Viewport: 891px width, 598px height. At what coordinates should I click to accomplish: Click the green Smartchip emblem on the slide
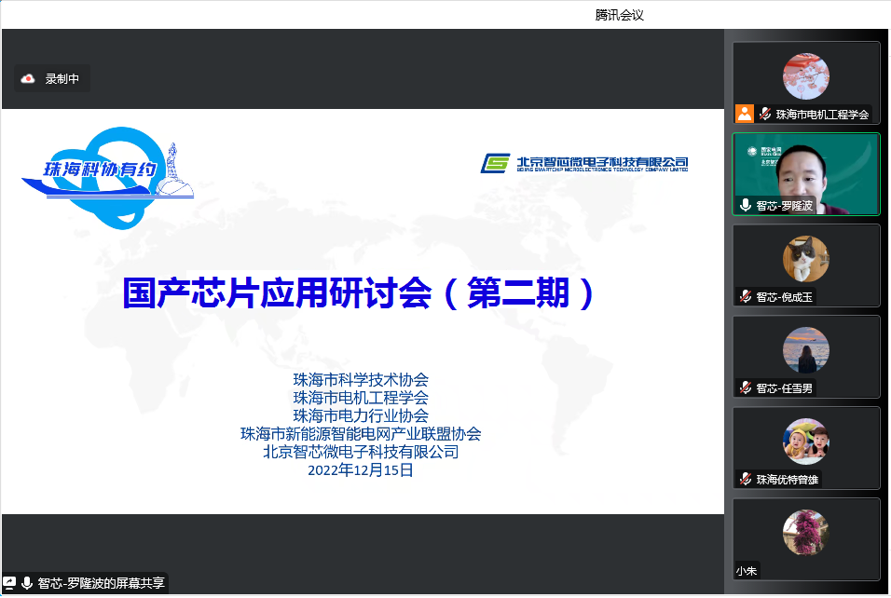(495, 164)
